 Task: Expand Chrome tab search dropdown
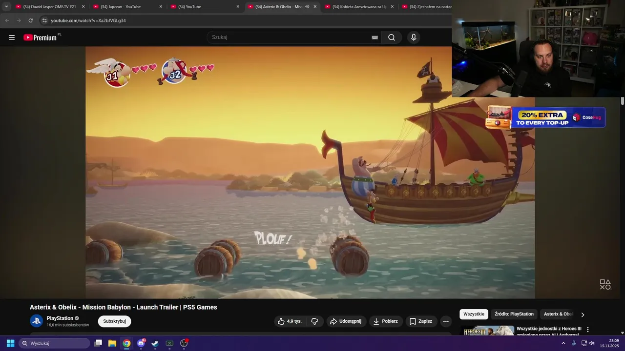(x=6, y=7)
